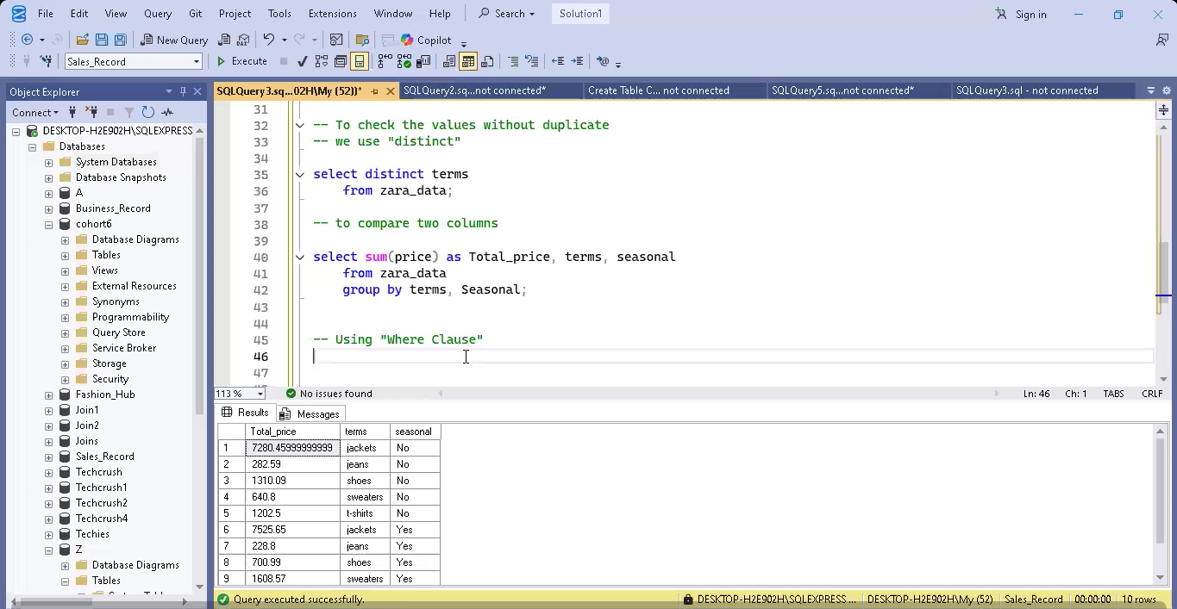Collapse the select sum(price) code block
This screenshot has height=609, width=1177.
click(300, 257)
